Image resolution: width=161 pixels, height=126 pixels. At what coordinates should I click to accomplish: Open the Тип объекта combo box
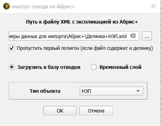tap(111, 91)
